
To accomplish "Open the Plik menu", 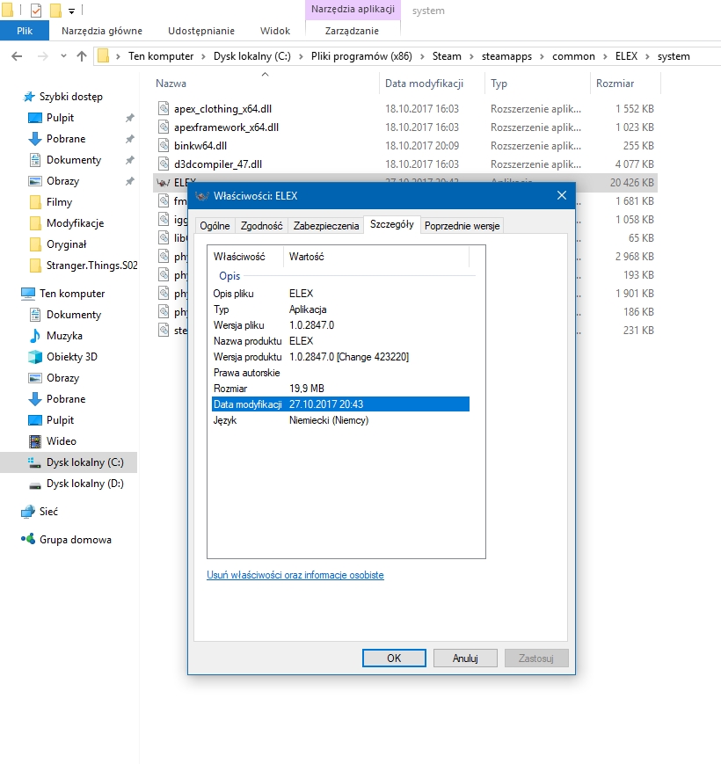I will (25, 31).
